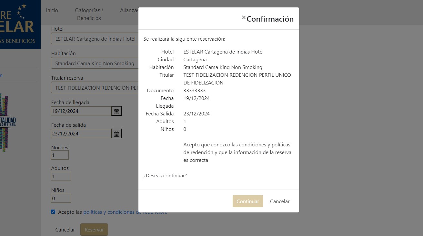Click the Fecha de llegada date field

pos(81,111)
